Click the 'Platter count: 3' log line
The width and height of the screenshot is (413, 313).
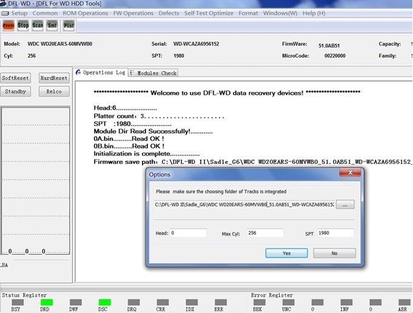coord(159,116)
